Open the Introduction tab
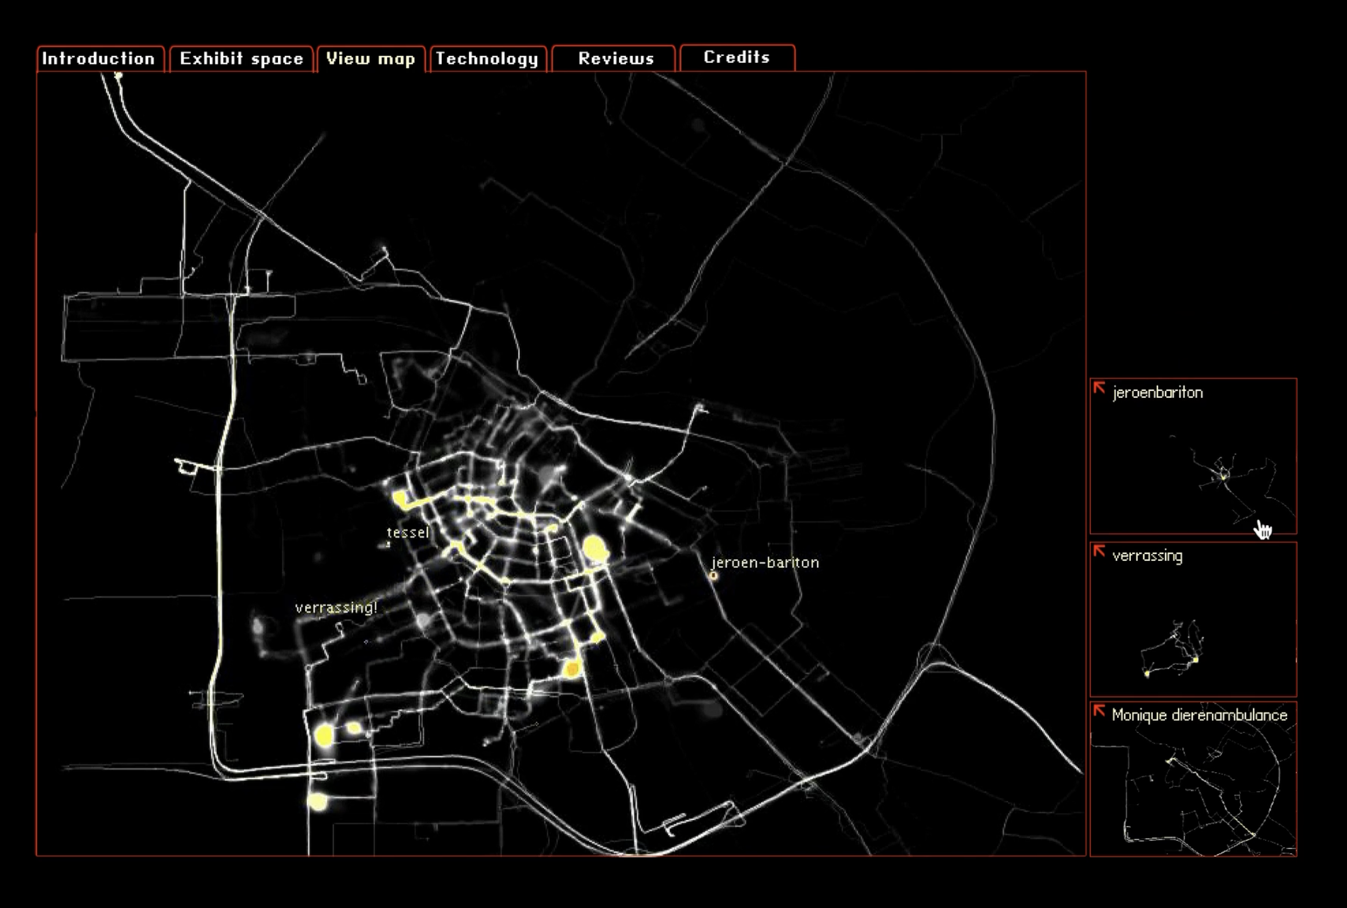 tap(99, 58)
